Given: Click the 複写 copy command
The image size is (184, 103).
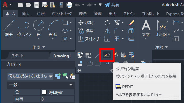Looking at the screenshot, I should [x=86, y=31].
